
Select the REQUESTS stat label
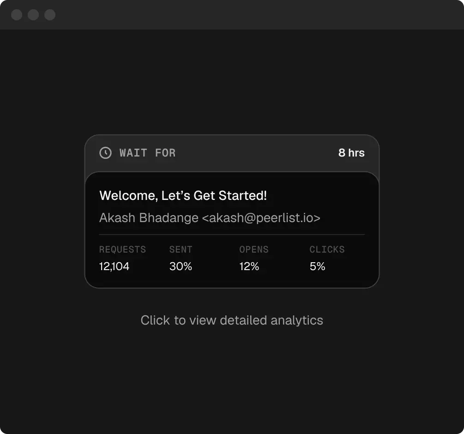point(122,249)
